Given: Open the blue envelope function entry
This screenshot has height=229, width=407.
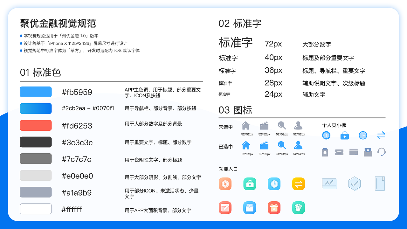Looking at the screenshot, I should (x=250, y=208).
